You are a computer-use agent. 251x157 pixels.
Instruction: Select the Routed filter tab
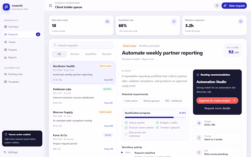[x=106, y=54]
